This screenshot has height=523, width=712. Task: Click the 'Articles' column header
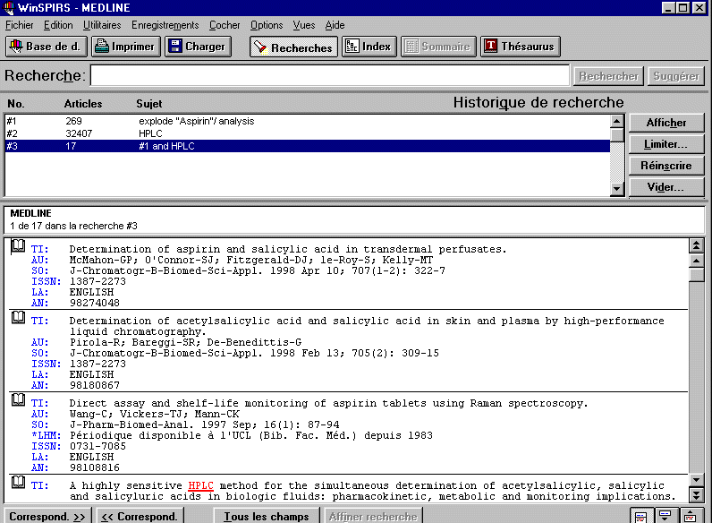tap(83, 104)
